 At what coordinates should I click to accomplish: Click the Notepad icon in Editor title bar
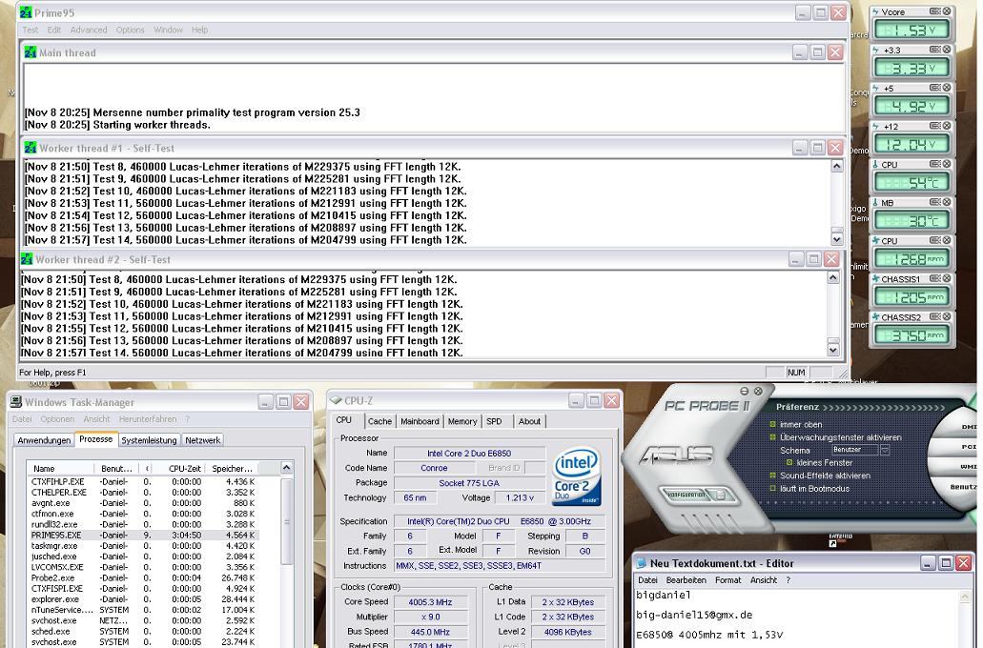(x=642, y=563)
